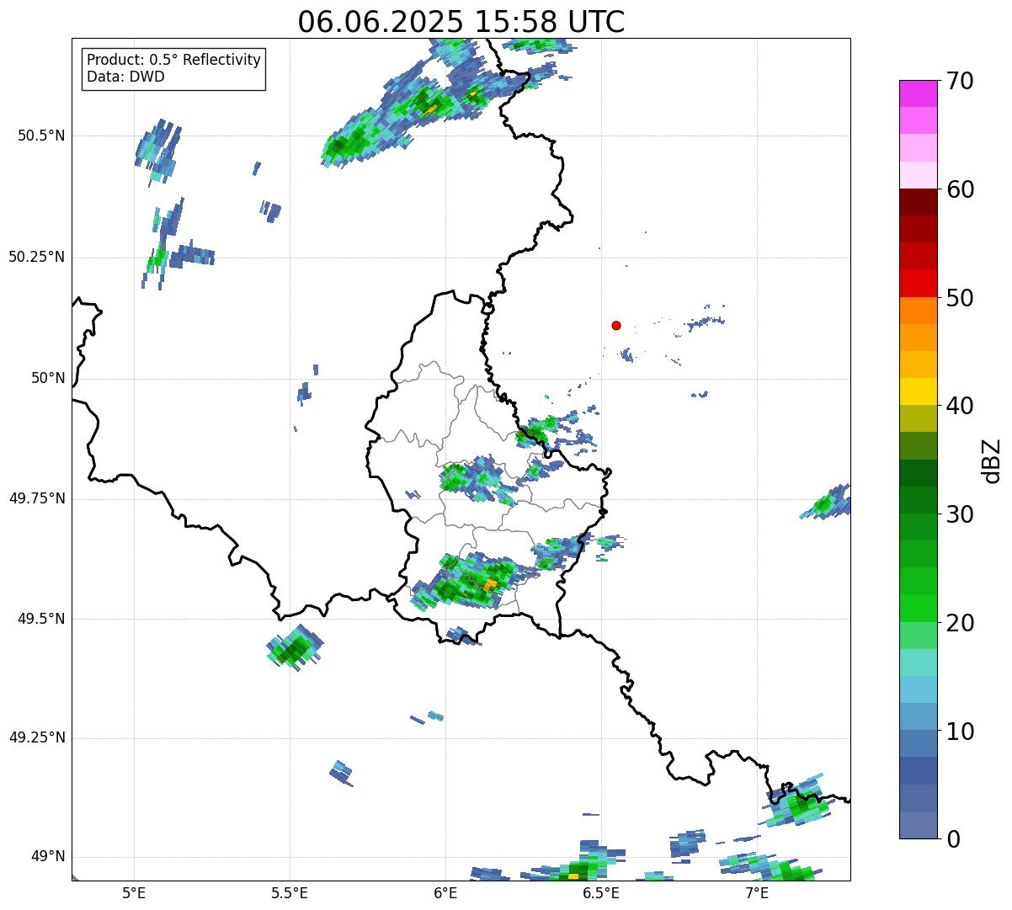Click the 40 tick label on colorbar
Viewport: 1012px width, 910px height.
(960, 406)
